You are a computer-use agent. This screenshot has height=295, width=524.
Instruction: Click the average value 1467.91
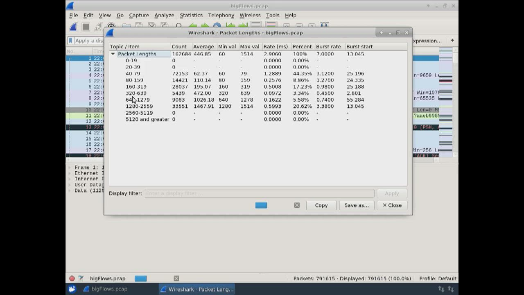[x=204, y=106]
